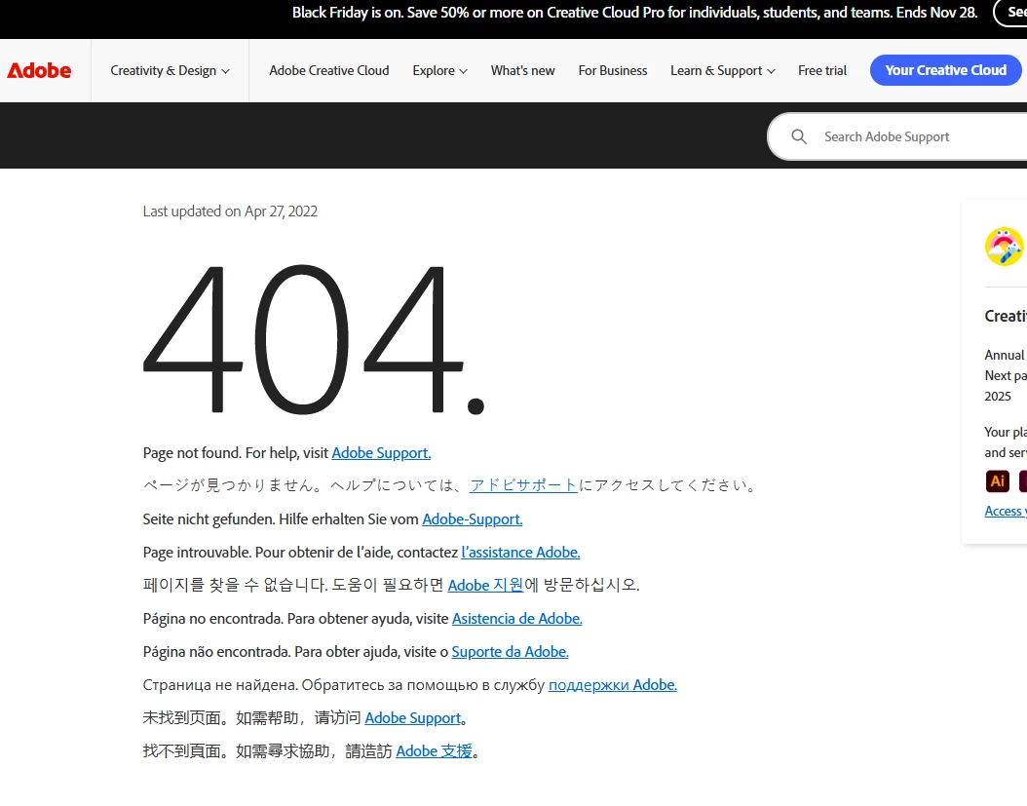Click the Your Creative Cloud button
Viewport: 1027px width, 806px height.
point(945,70)
